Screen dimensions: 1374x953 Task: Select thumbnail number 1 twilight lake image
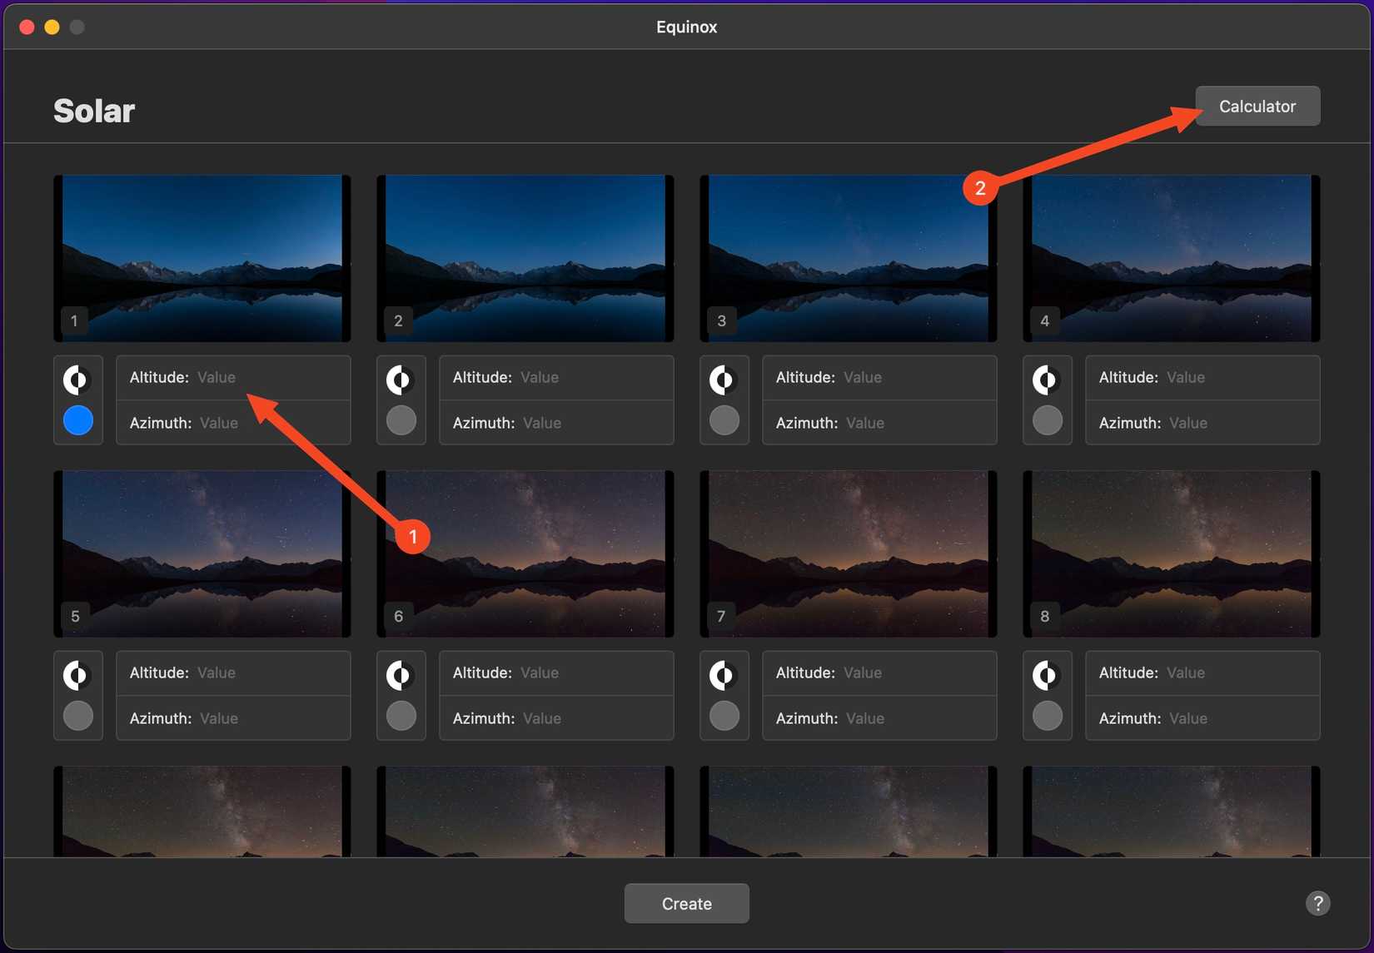[202, 258]
